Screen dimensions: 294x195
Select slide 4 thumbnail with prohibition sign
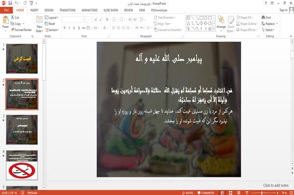[x=22, y=165]
